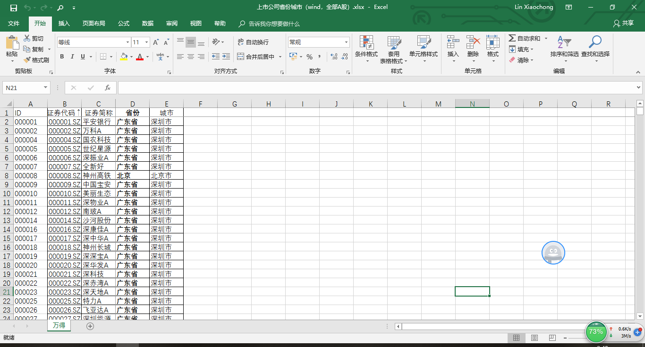Apply the red font color swatch
This screenshot has width=645, height=347.
pos(140,57)
